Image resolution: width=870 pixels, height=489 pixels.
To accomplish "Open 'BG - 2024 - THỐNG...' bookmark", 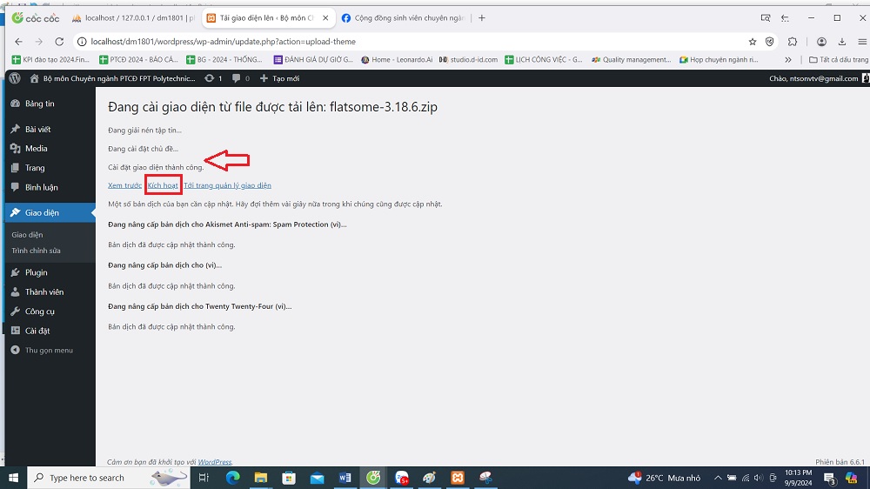I will click(224, 59).
